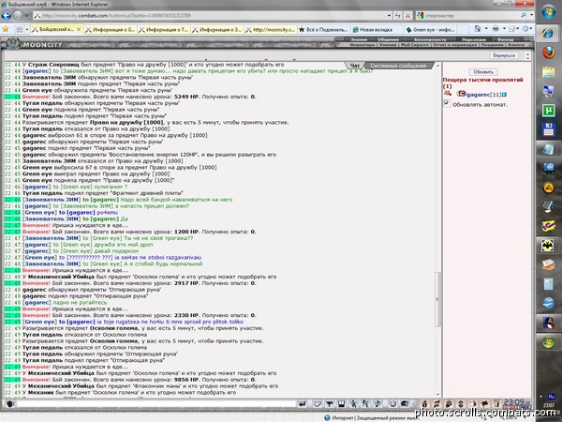Image resolution: width=562 pixels, height=422 pixels.
Task: Click the Internet Explorer taskbar icon
Action: point(548,34)
